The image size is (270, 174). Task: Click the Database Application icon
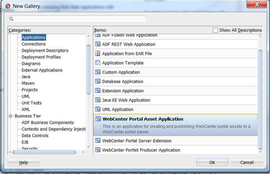tap(98, 82)
